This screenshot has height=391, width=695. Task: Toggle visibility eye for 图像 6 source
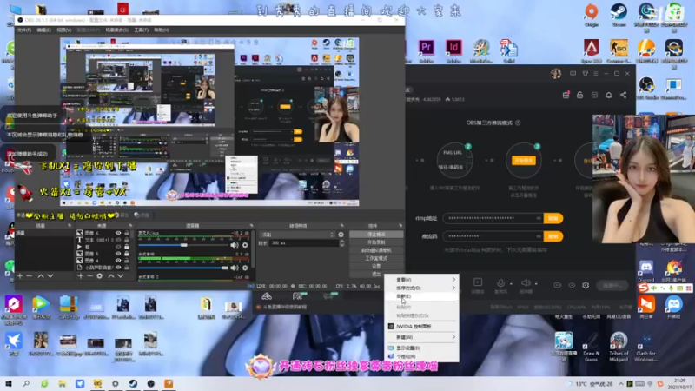pos(118,233)
